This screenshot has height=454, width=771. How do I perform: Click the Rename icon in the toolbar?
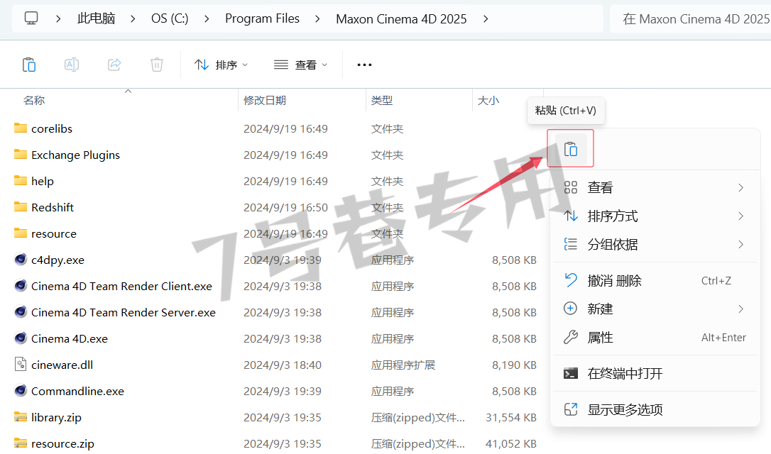point(72,65)
